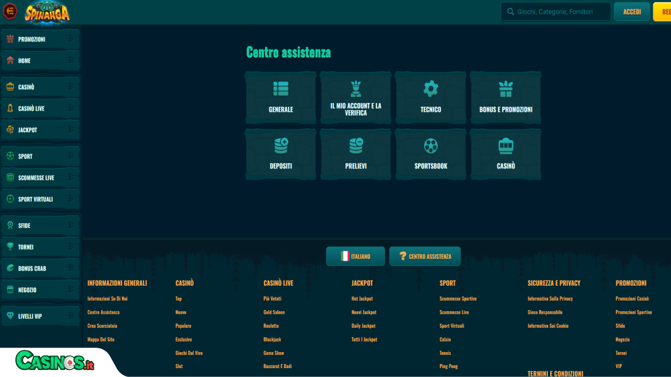Click the Sfide medal icon in sidebar
Screen dimensions: 671x377
tap(10, 225)
